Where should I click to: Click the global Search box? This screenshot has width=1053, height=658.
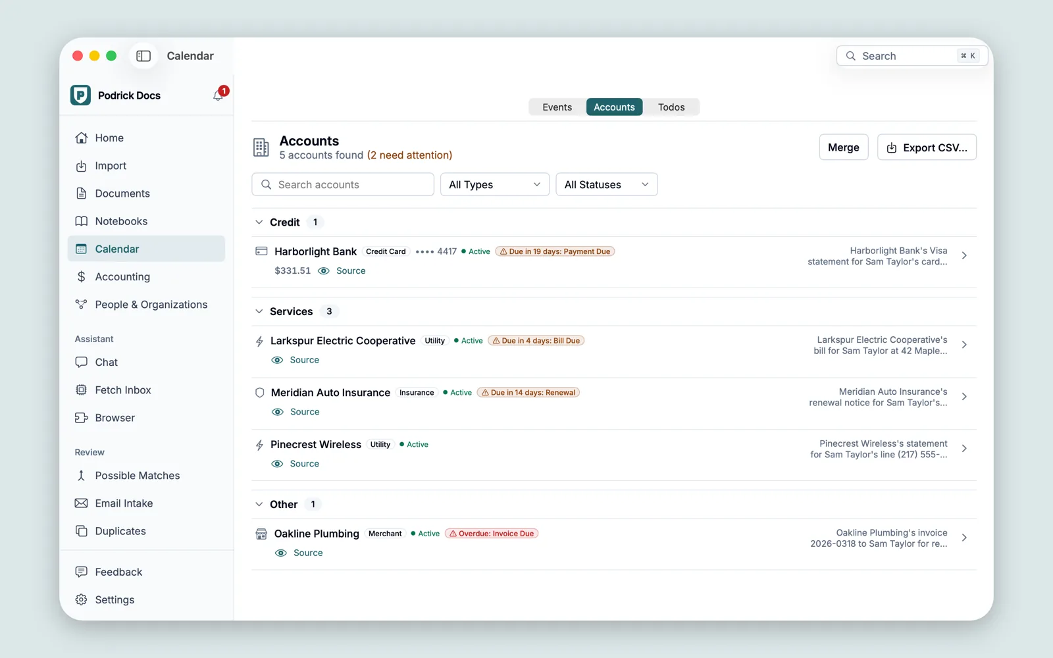point(912,56)
